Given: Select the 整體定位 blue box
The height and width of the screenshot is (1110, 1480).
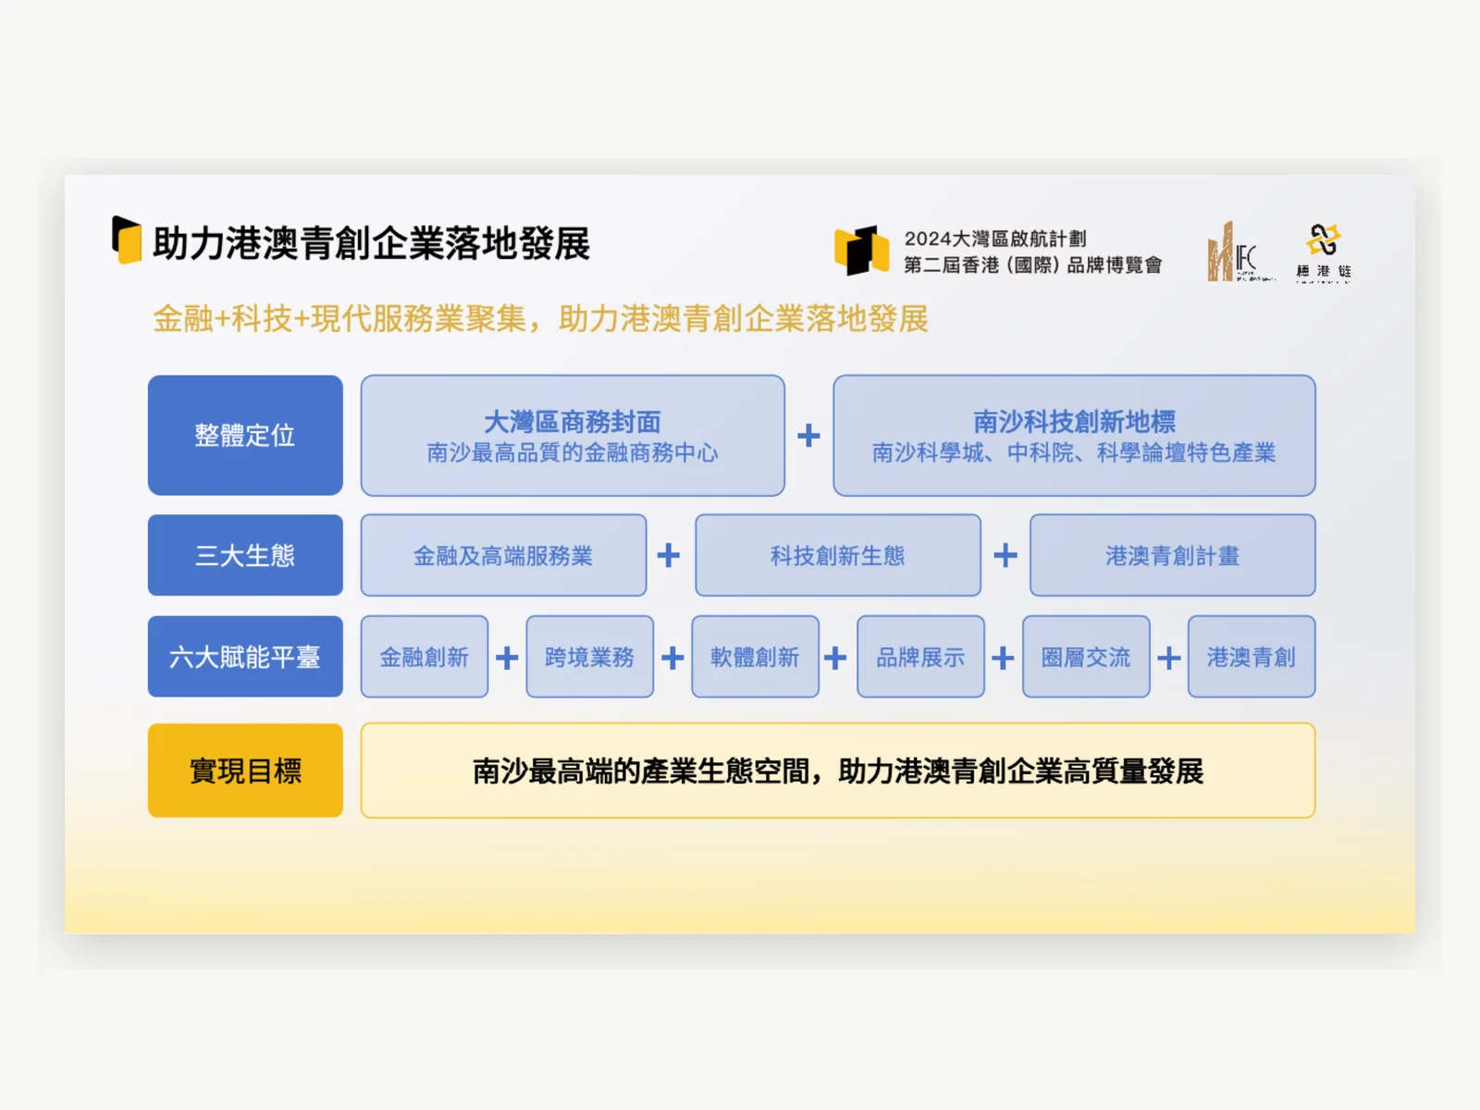Looking at the screenshot, I should [x=245, y=435].
